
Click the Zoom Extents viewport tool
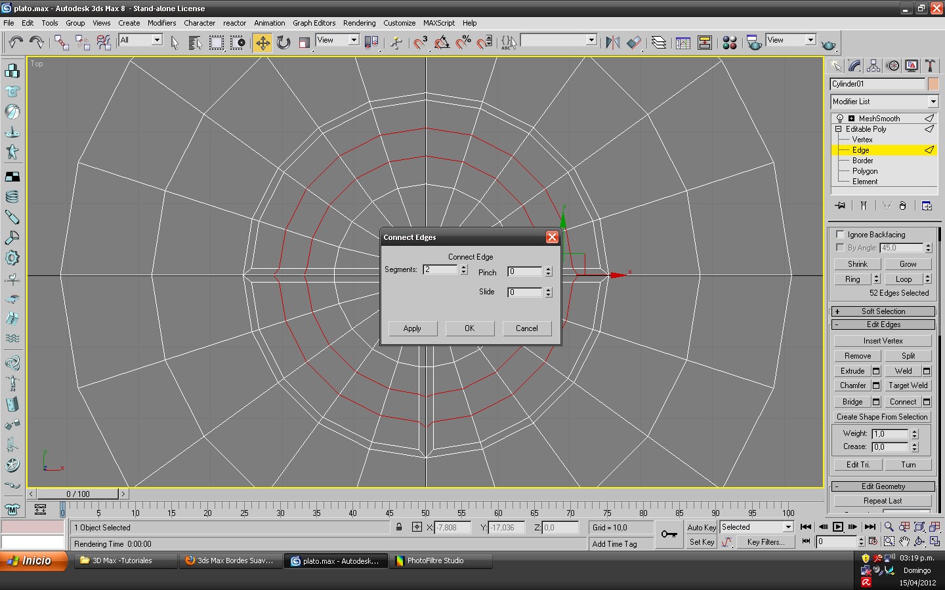pos(919,526)
